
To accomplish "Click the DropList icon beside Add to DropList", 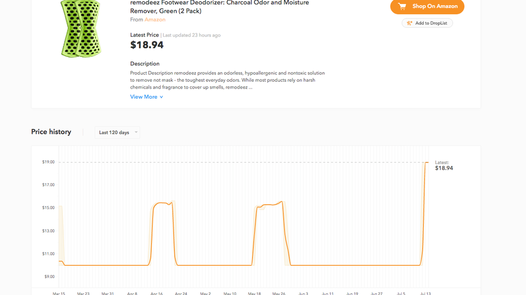I will click(409, 23).
